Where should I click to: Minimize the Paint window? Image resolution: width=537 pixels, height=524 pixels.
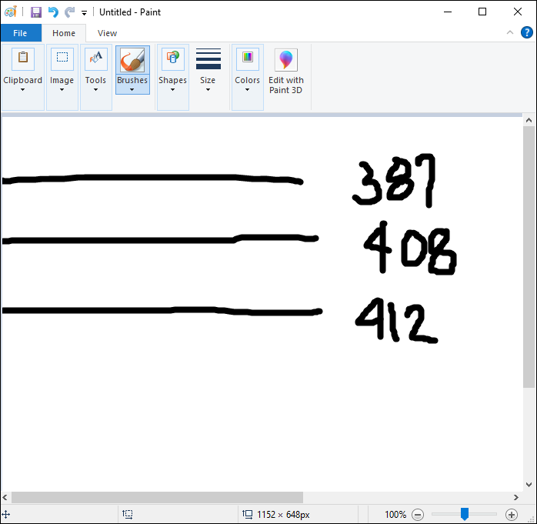[448, 12]
